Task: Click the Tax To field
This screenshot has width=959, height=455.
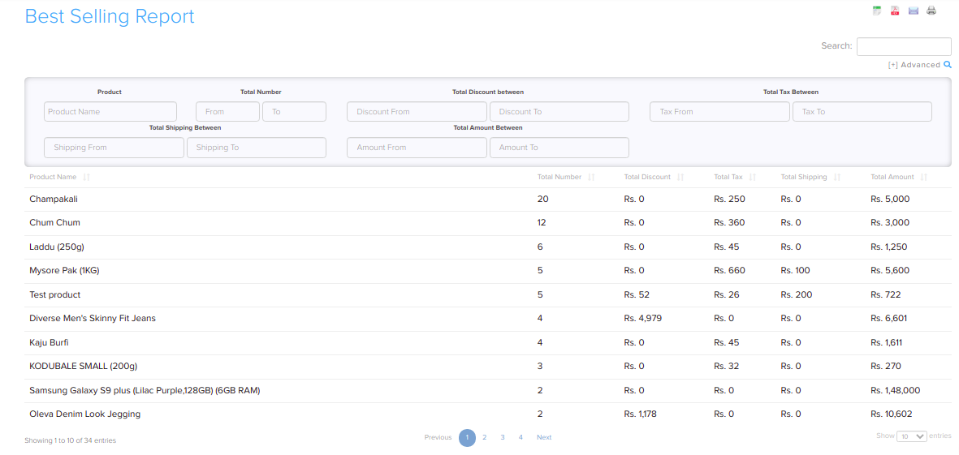Action: tap(862, 112)
